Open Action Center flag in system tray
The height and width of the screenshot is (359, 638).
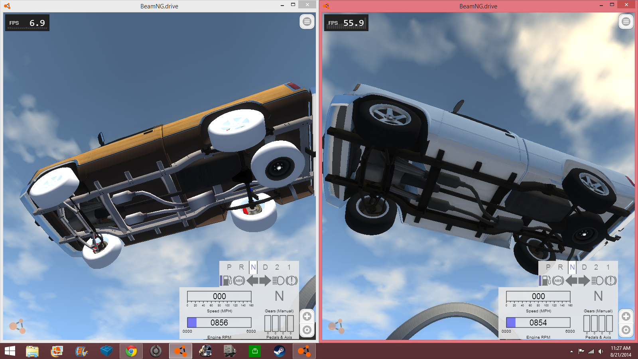(581, 351)
